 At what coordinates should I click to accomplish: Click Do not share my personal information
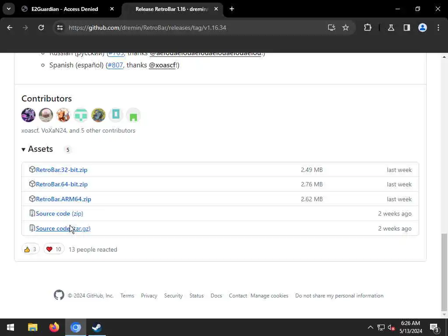(339, 296)
